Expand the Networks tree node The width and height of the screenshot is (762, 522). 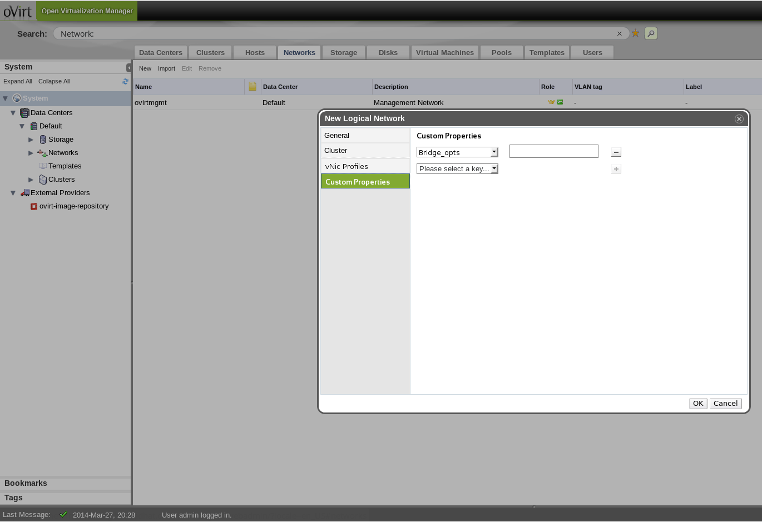31,153
